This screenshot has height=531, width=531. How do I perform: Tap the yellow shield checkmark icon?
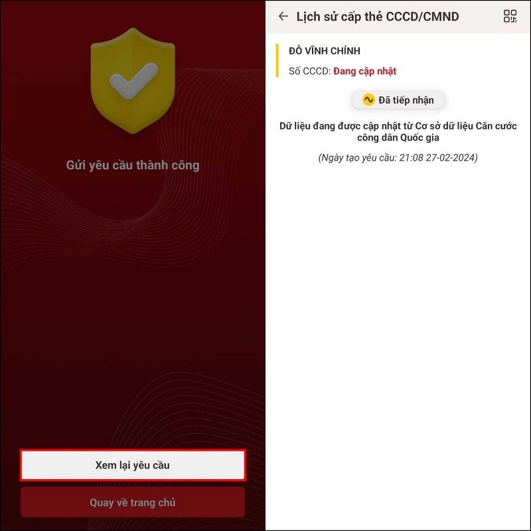point(133,80)
